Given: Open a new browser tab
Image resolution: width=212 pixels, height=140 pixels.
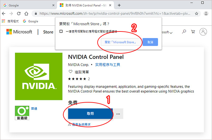Looking at the screenshot, I should pos(119,5).
